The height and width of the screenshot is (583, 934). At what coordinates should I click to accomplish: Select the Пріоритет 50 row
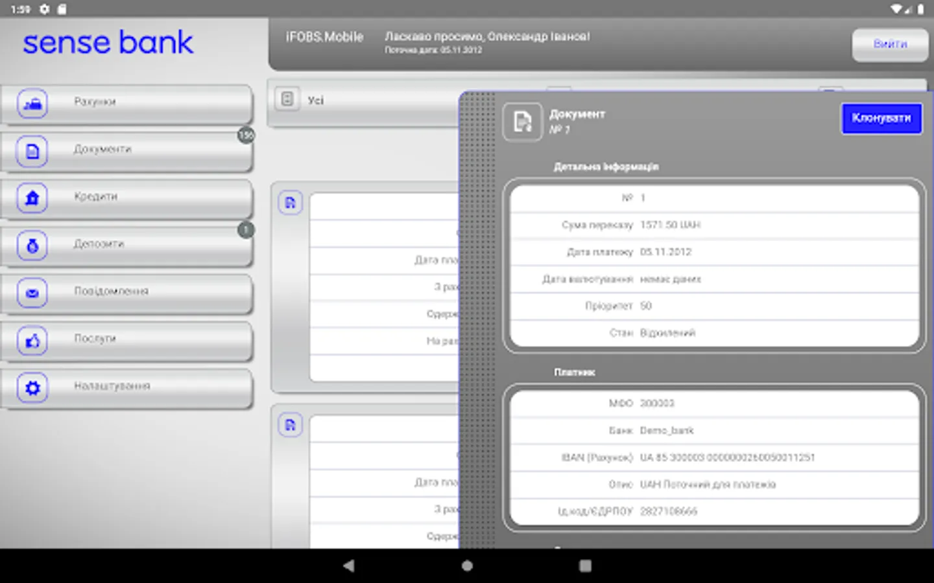tap(714, 306)
